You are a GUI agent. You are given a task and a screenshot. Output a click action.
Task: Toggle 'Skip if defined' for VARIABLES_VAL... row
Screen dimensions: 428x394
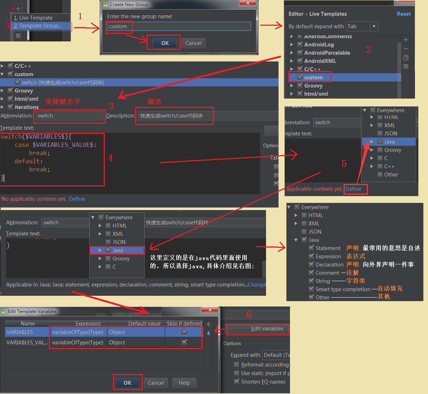(185, 342)
